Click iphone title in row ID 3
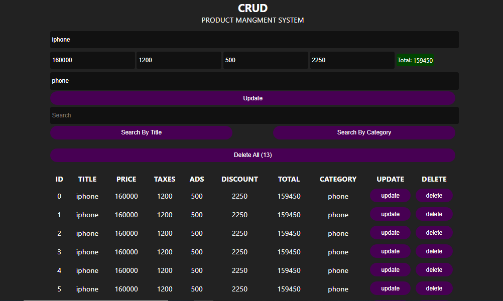The image size is (503, 301). pos(87,252)
